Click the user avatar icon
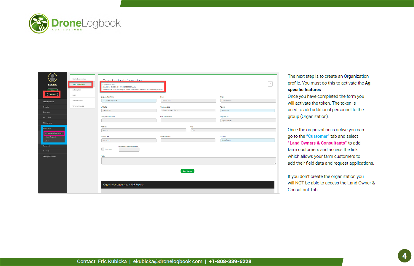 click(x=52, y=77)
